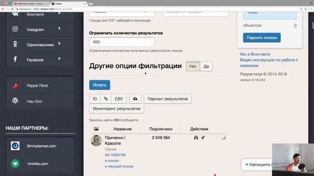Bookmark page with star icon
314x176 pixels.
[x=306, y=9]
